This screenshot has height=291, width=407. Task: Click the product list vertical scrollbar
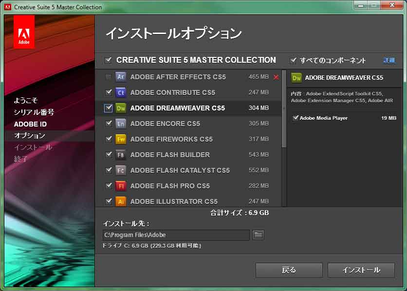tap(284, 109)
